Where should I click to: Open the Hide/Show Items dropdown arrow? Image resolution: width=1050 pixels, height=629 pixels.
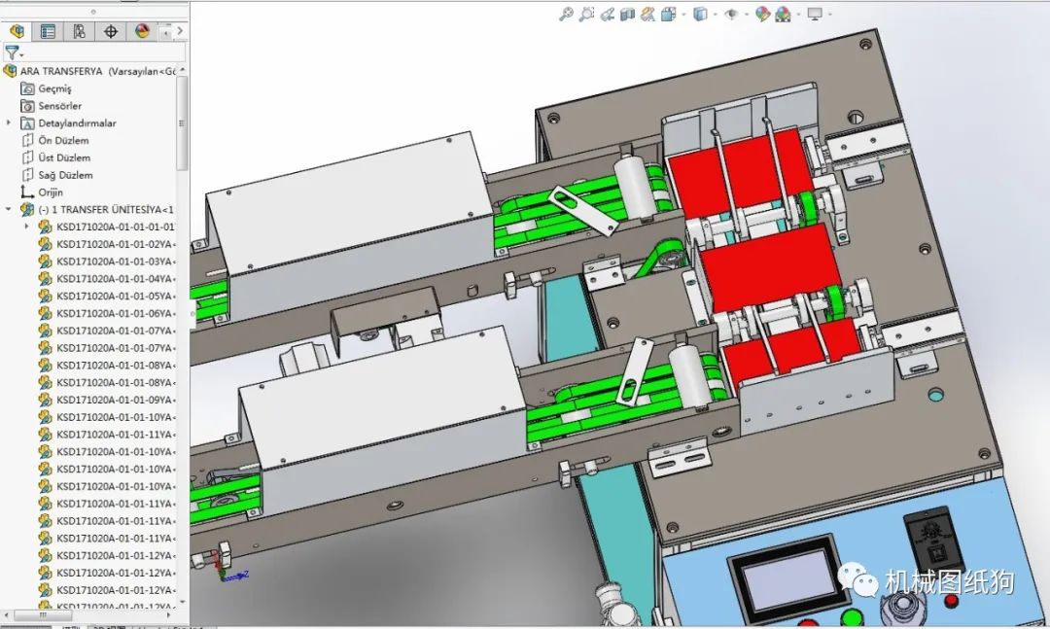pyautogui.click(x=747, y=14)
